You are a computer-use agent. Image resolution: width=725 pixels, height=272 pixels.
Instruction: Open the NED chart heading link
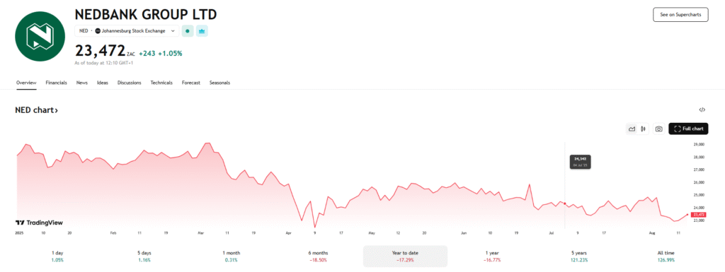[37, 110]
